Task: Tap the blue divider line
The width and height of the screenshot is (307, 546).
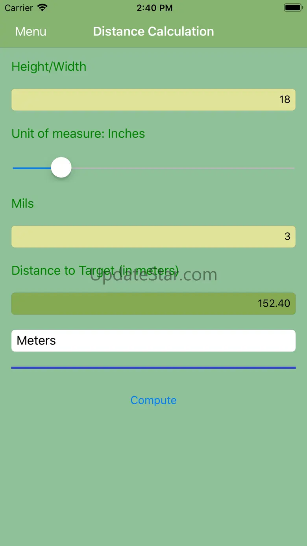Action: [x=153, y=368]
